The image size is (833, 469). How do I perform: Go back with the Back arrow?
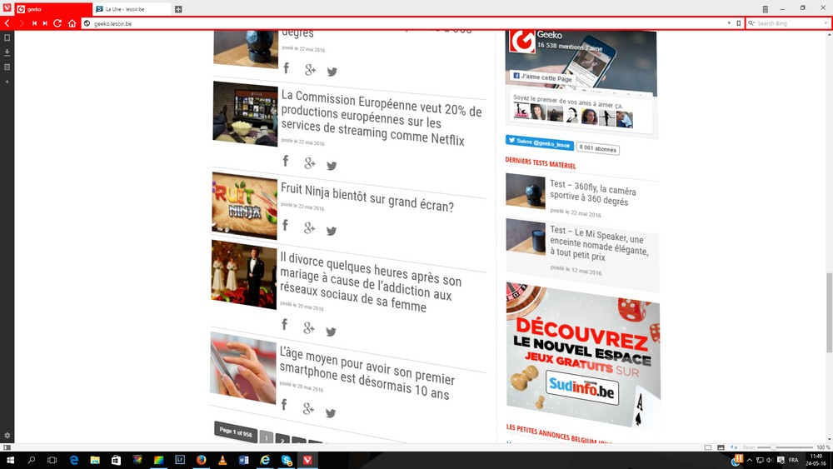coord(7,23)
